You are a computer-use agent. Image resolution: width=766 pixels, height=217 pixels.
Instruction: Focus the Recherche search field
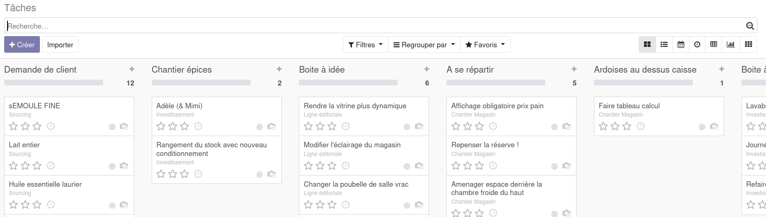tap(374, 26)
